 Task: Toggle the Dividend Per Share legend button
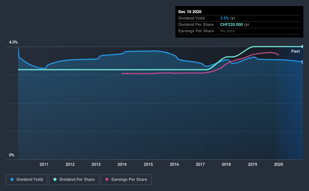click(x=74, y=180)
